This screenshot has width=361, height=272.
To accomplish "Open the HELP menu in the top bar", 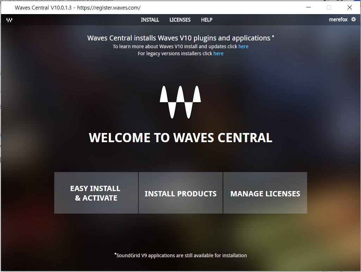I will tap(206, 20).
